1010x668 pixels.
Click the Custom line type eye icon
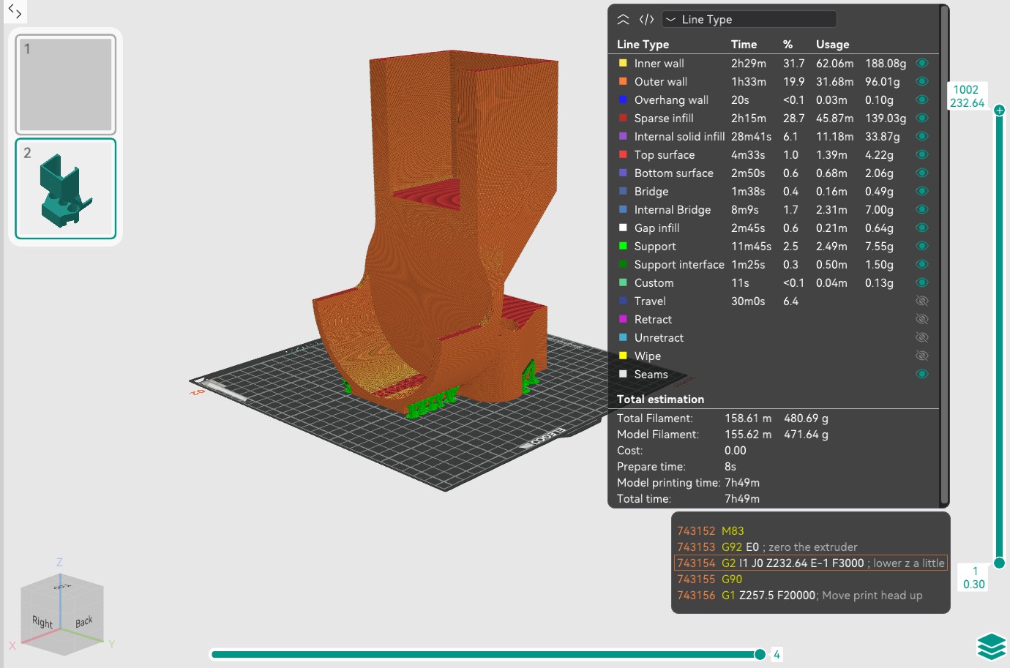coord(922,282)
